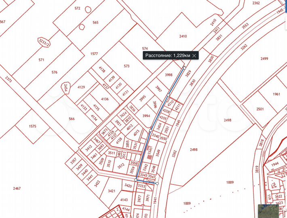Click the 'Расстояние: 1,229км' measurement label
Image resolution: width=287 pixels, height=218 pixels.
coord(167,55)
